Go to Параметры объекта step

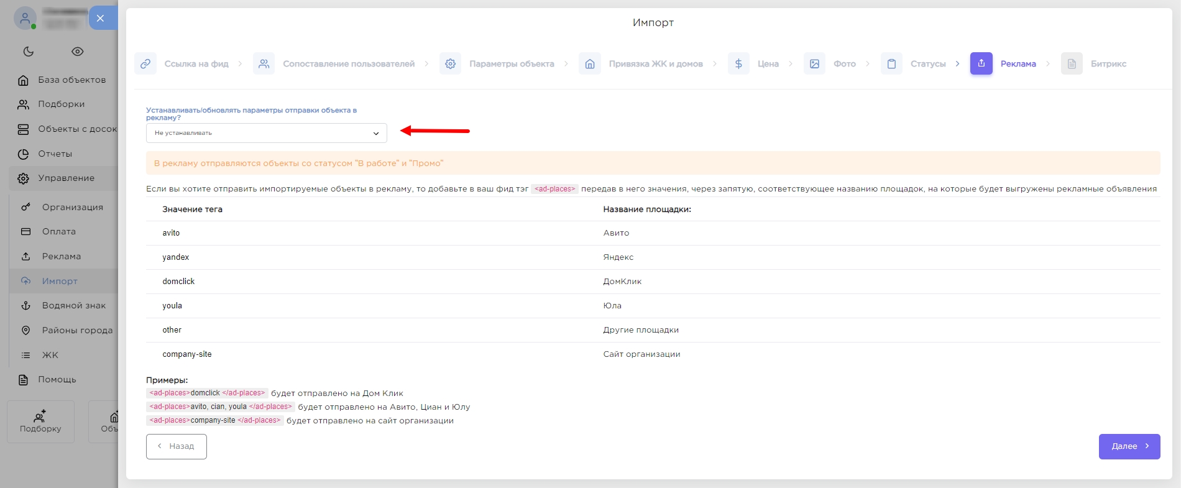pyautogui.click(x=512, y=63)
